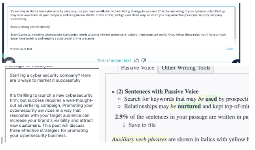Open the Other Writing Tools tab

[186, 68]
